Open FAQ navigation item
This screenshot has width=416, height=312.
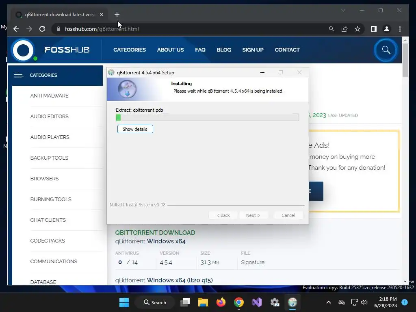tap(200, 50)
